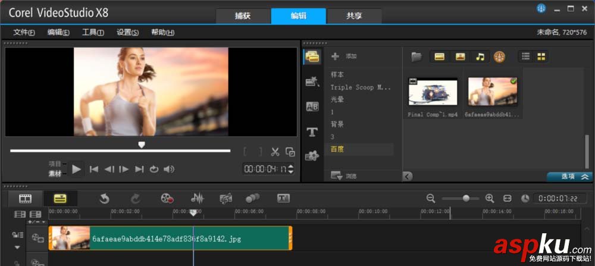595x266 pixels.
Task: Open the 文件 File menu
Action: pyautogui.click(x=24, y=33)
